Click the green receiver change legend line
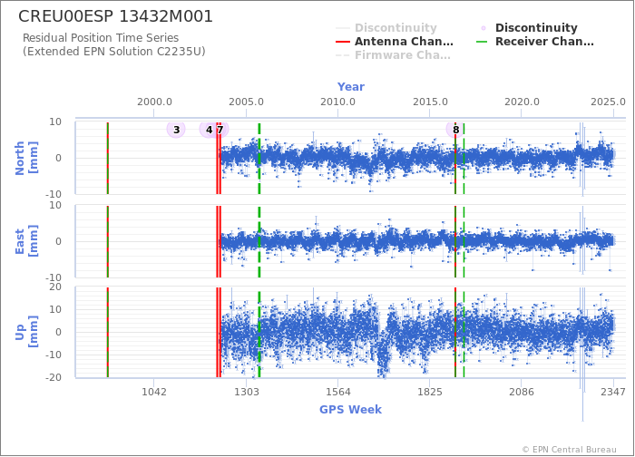Viewport: 635px width, 457px height. pyautogui.click(x=483, y=42)
